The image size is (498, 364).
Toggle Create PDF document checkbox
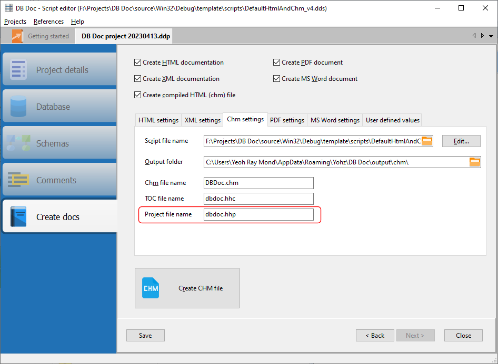277,63
